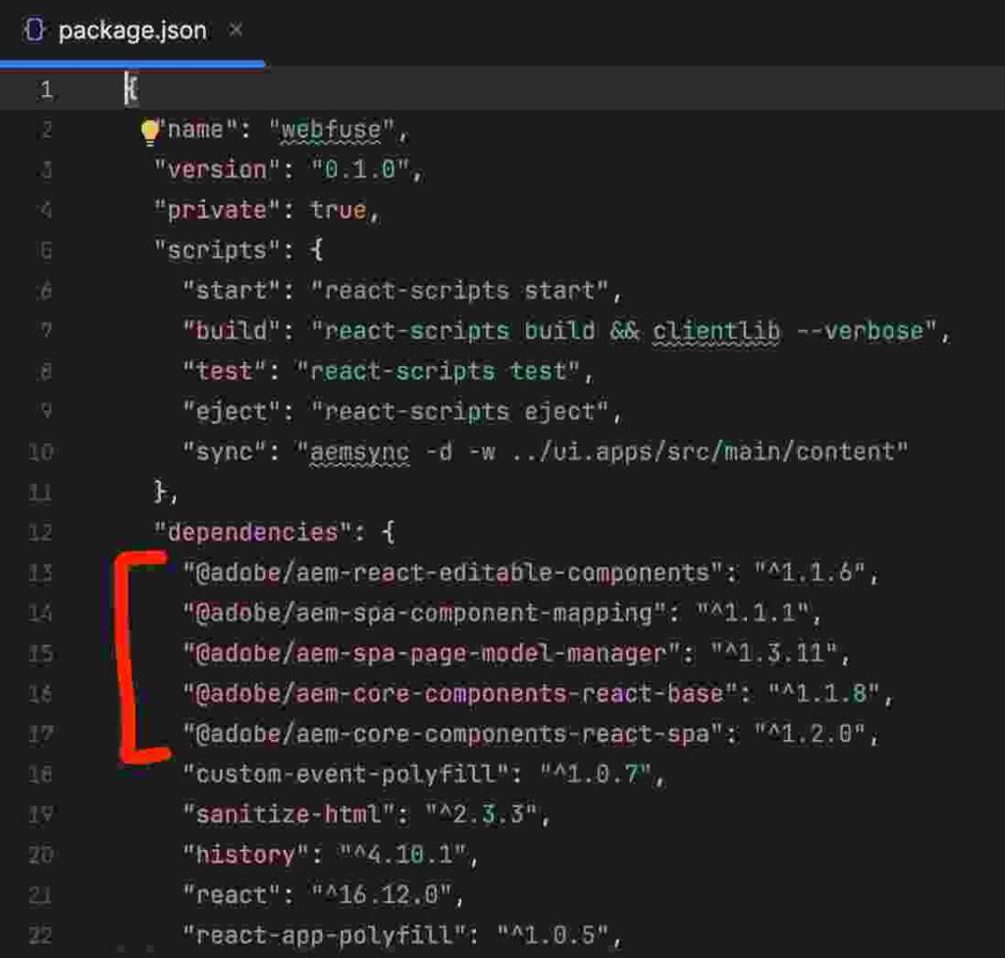Click the "start" script key
This screenshot has height=958, width=1005.
[232, 292]
